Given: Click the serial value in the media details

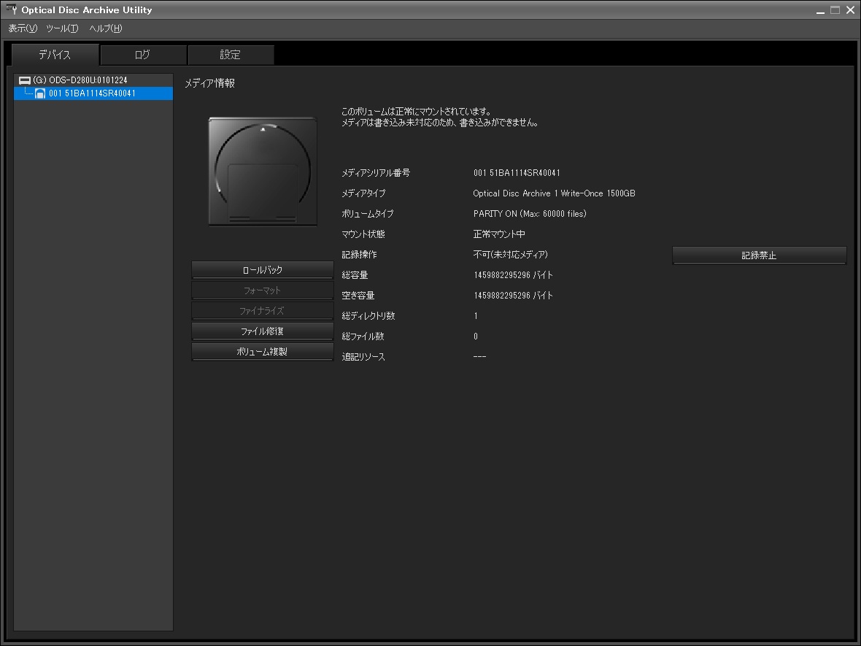Looking at the screenshot, I should point(517,173).
